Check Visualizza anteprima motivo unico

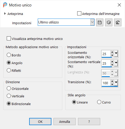9,38
